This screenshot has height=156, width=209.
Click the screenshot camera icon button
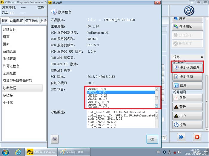click(55, 139)
